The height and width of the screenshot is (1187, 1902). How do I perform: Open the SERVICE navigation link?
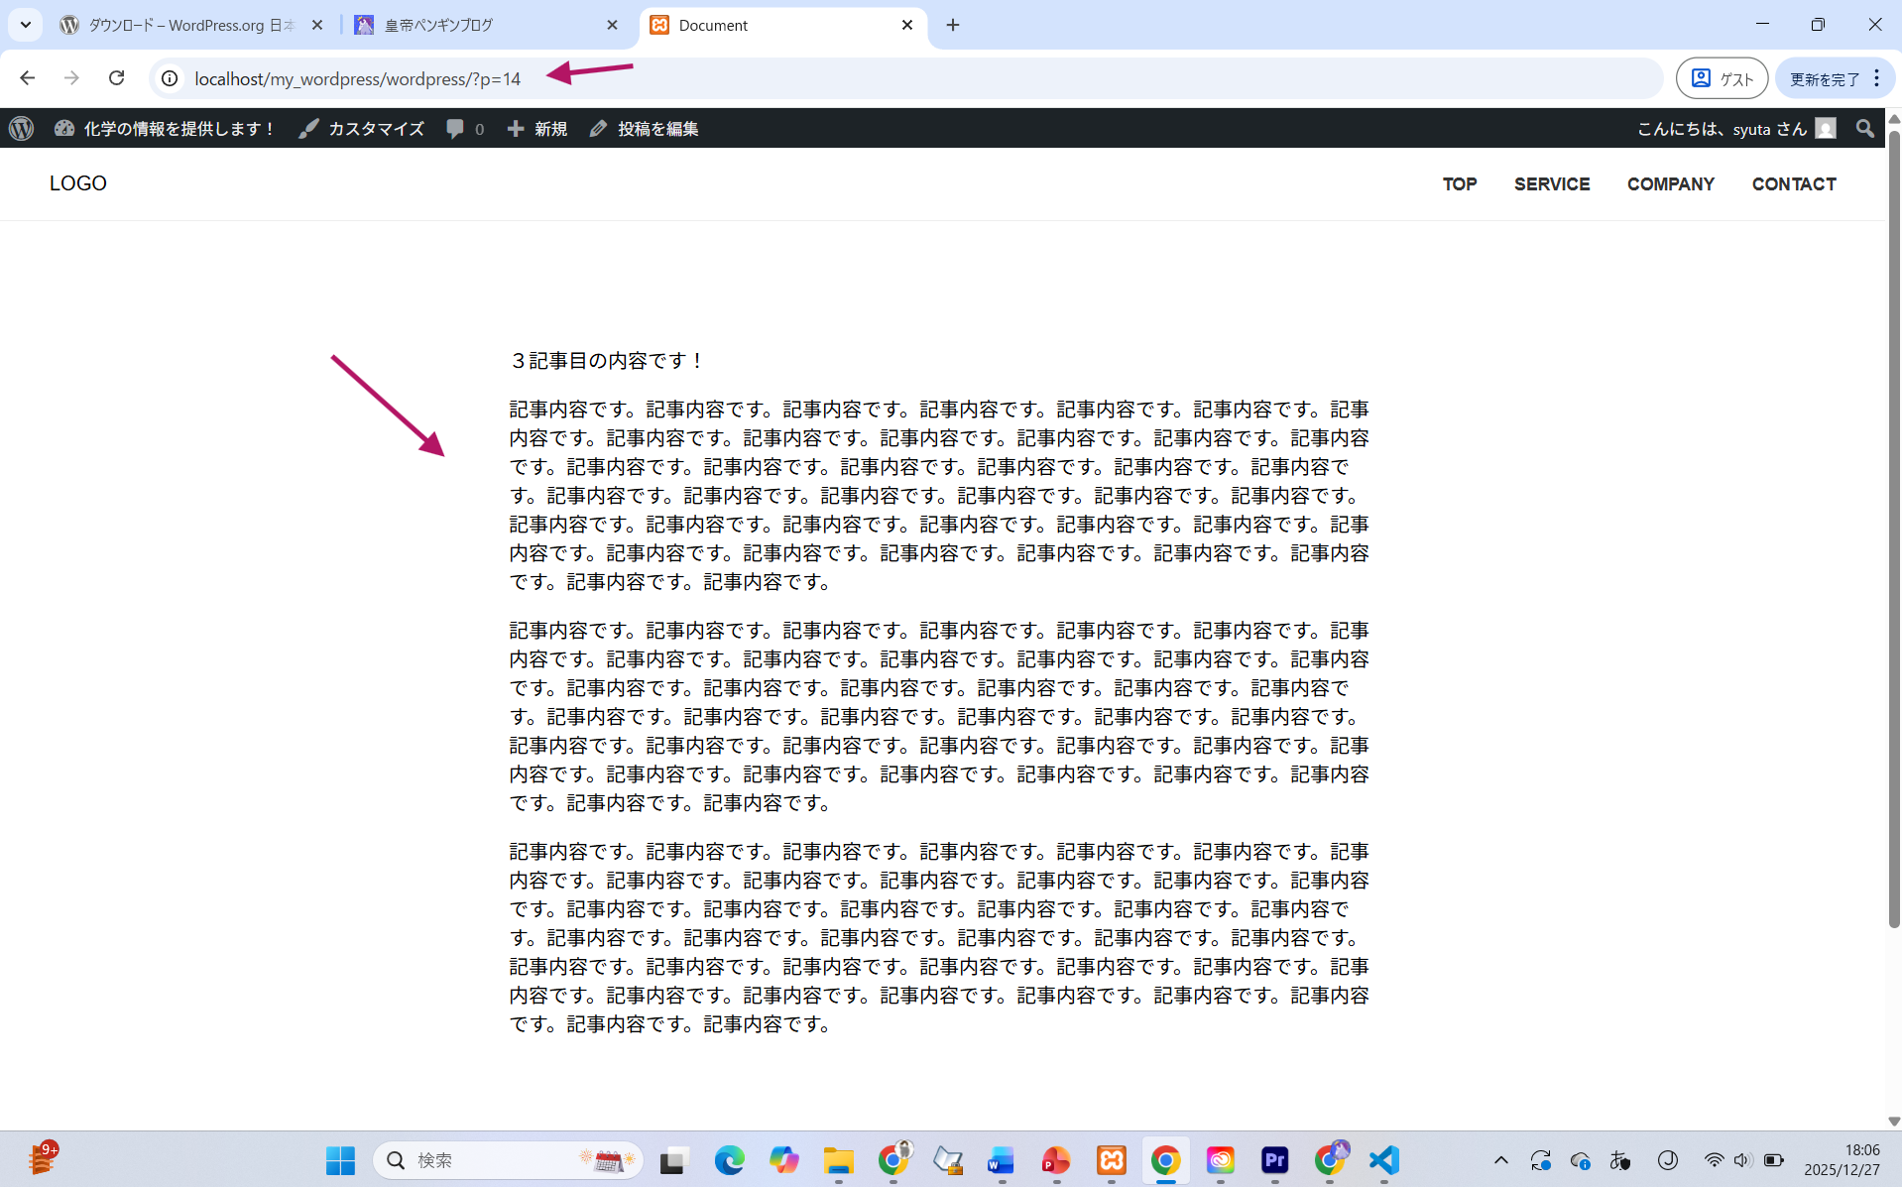(x=1551, y=184)
